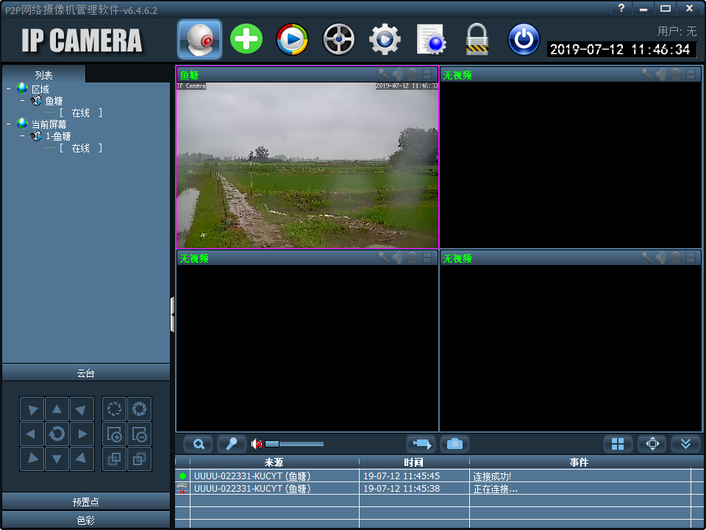The height and width of the screenshot is (530, 706).
Task: Open the 色彩 panel section
Action: tap(85, 520)
